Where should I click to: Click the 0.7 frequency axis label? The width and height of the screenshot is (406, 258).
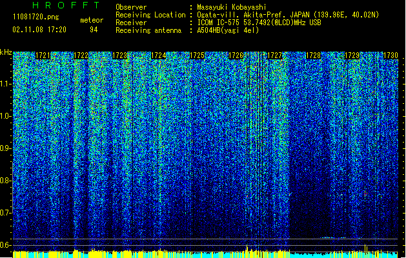pyautogui.click(x=6, y=213)
